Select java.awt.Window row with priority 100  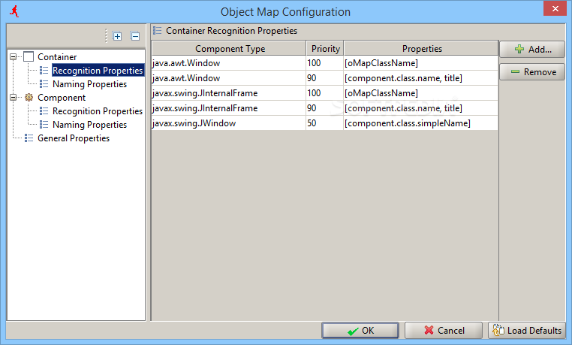(325, 63)
